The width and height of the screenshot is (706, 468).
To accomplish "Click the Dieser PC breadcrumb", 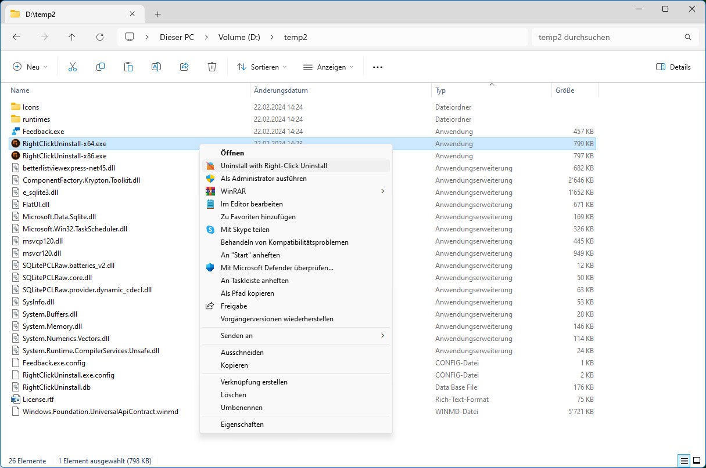I will point(177,37).
